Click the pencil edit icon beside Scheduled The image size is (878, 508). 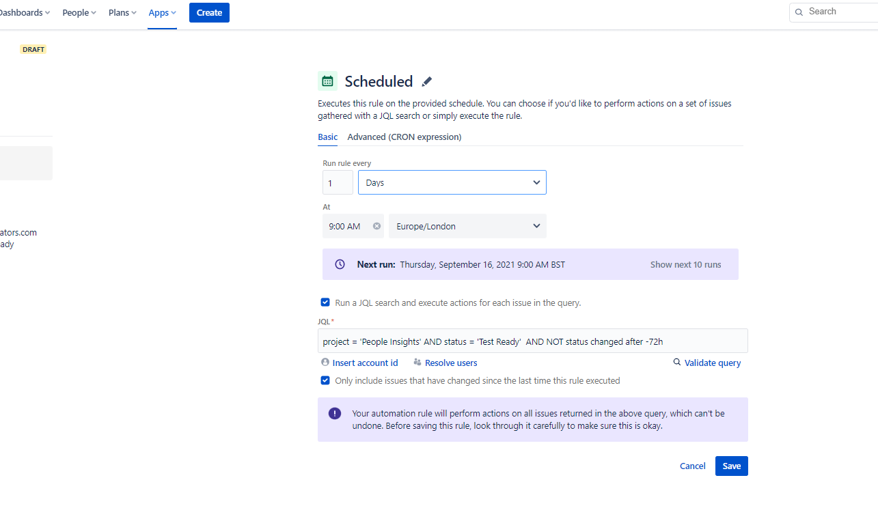pos(427,82)
